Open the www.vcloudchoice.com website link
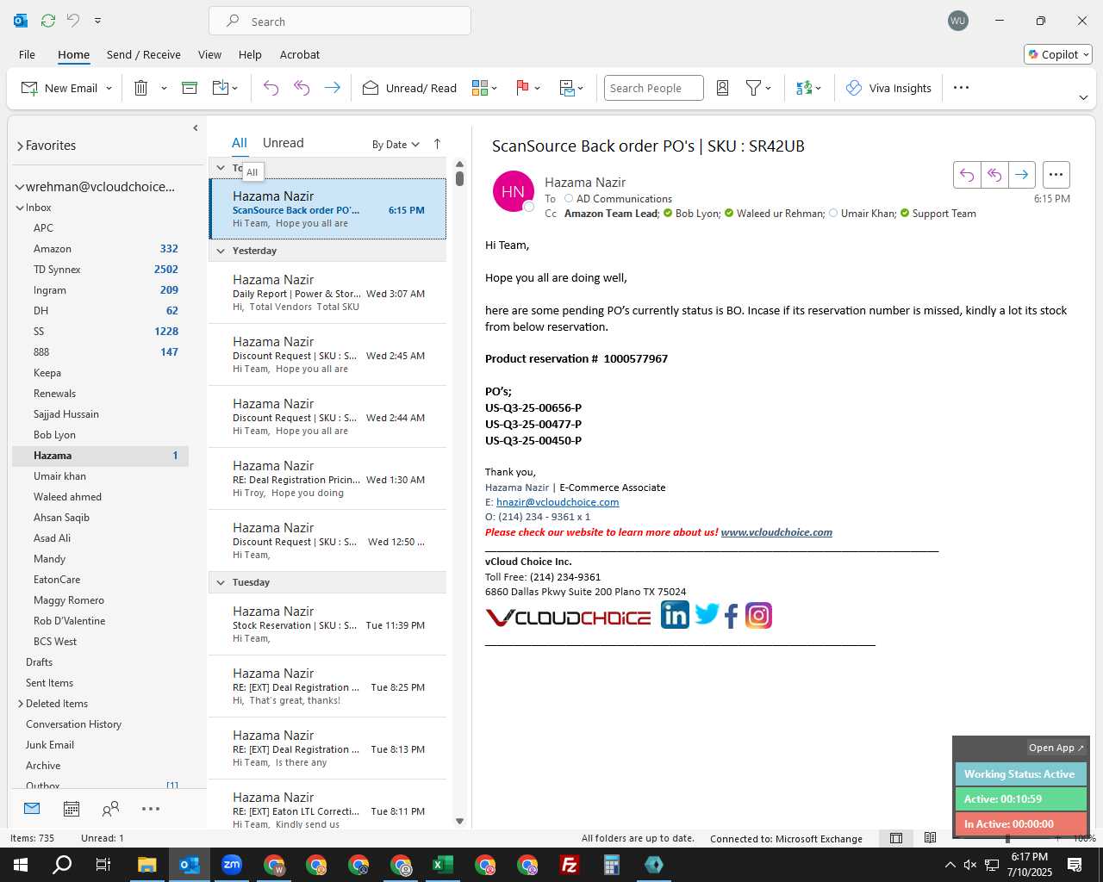The width and height of the screenshot is (1103, 882). click(776, 532)
